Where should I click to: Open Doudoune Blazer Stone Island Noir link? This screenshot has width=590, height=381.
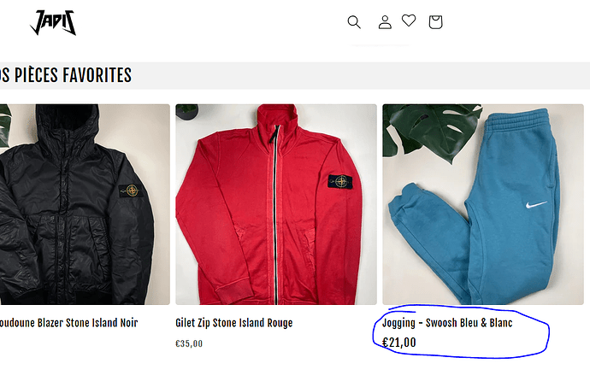(x=68, y=323)
